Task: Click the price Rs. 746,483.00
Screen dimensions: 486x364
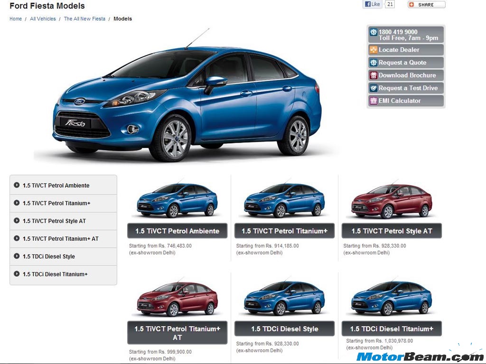Action: (175, 246)
